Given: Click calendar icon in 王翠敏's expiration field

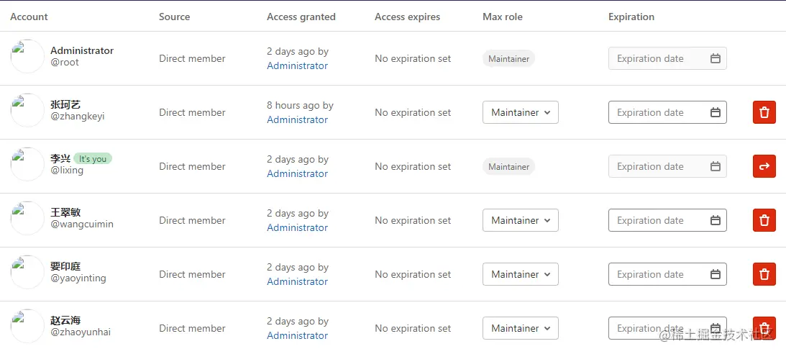Looking at the screenshot, I should tap(715, 220).
